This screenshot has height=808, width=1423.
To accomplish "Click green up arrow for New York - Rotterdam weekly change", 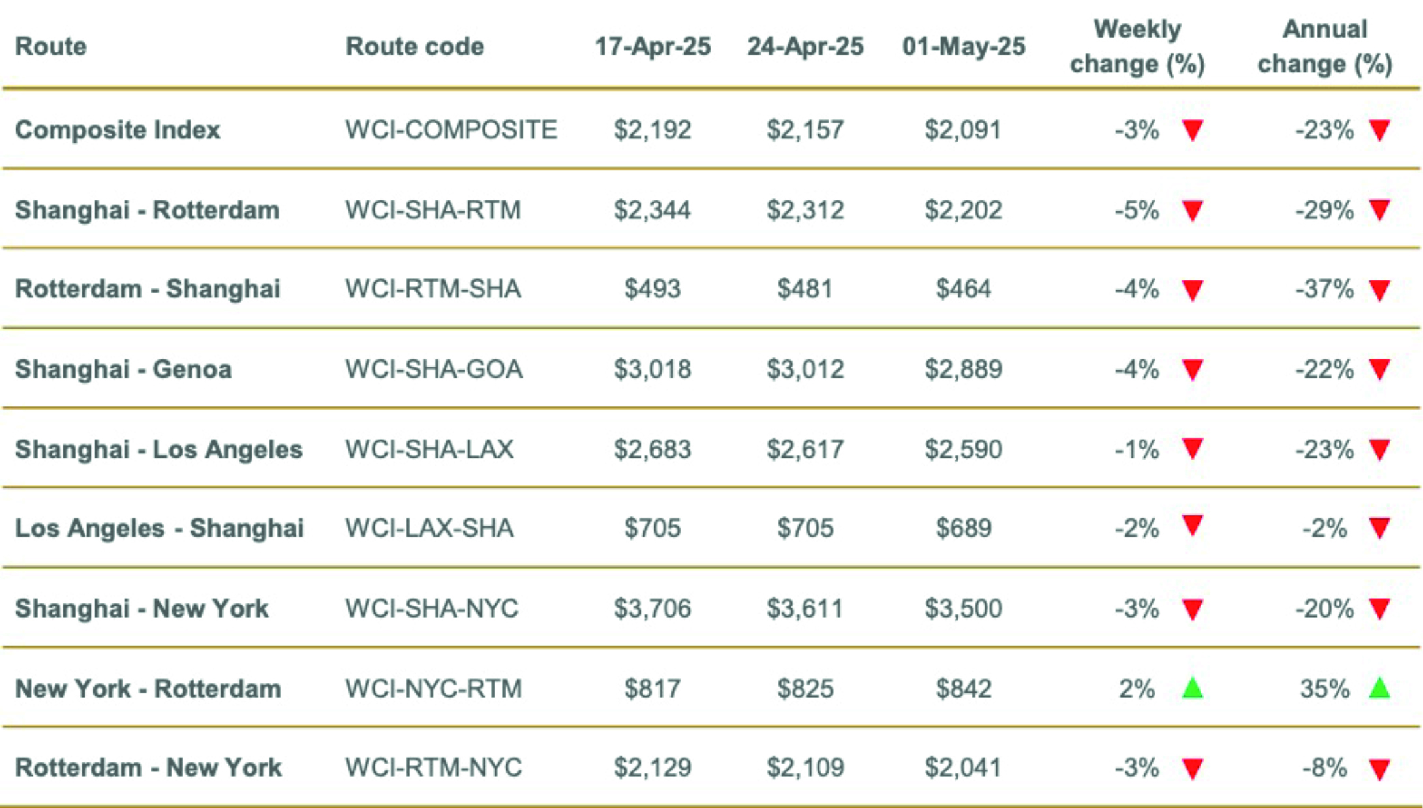I will pos(1192,687).
